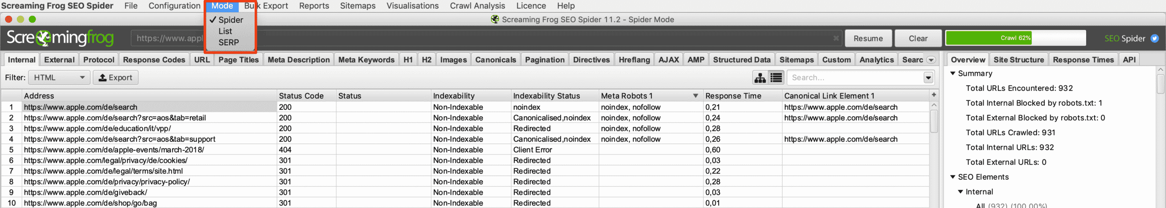Image resolution: width=1166 pixels, height=208 pixels.
Task: Click the Search input field
Action: [x=854, y=78]
